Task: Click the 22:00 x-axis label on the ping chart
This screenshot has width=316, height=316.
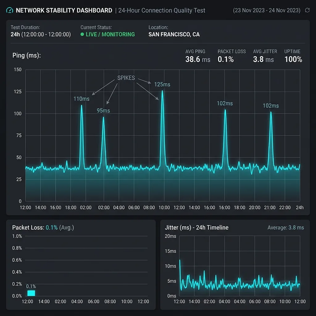Action: click(x=285, y=207)
